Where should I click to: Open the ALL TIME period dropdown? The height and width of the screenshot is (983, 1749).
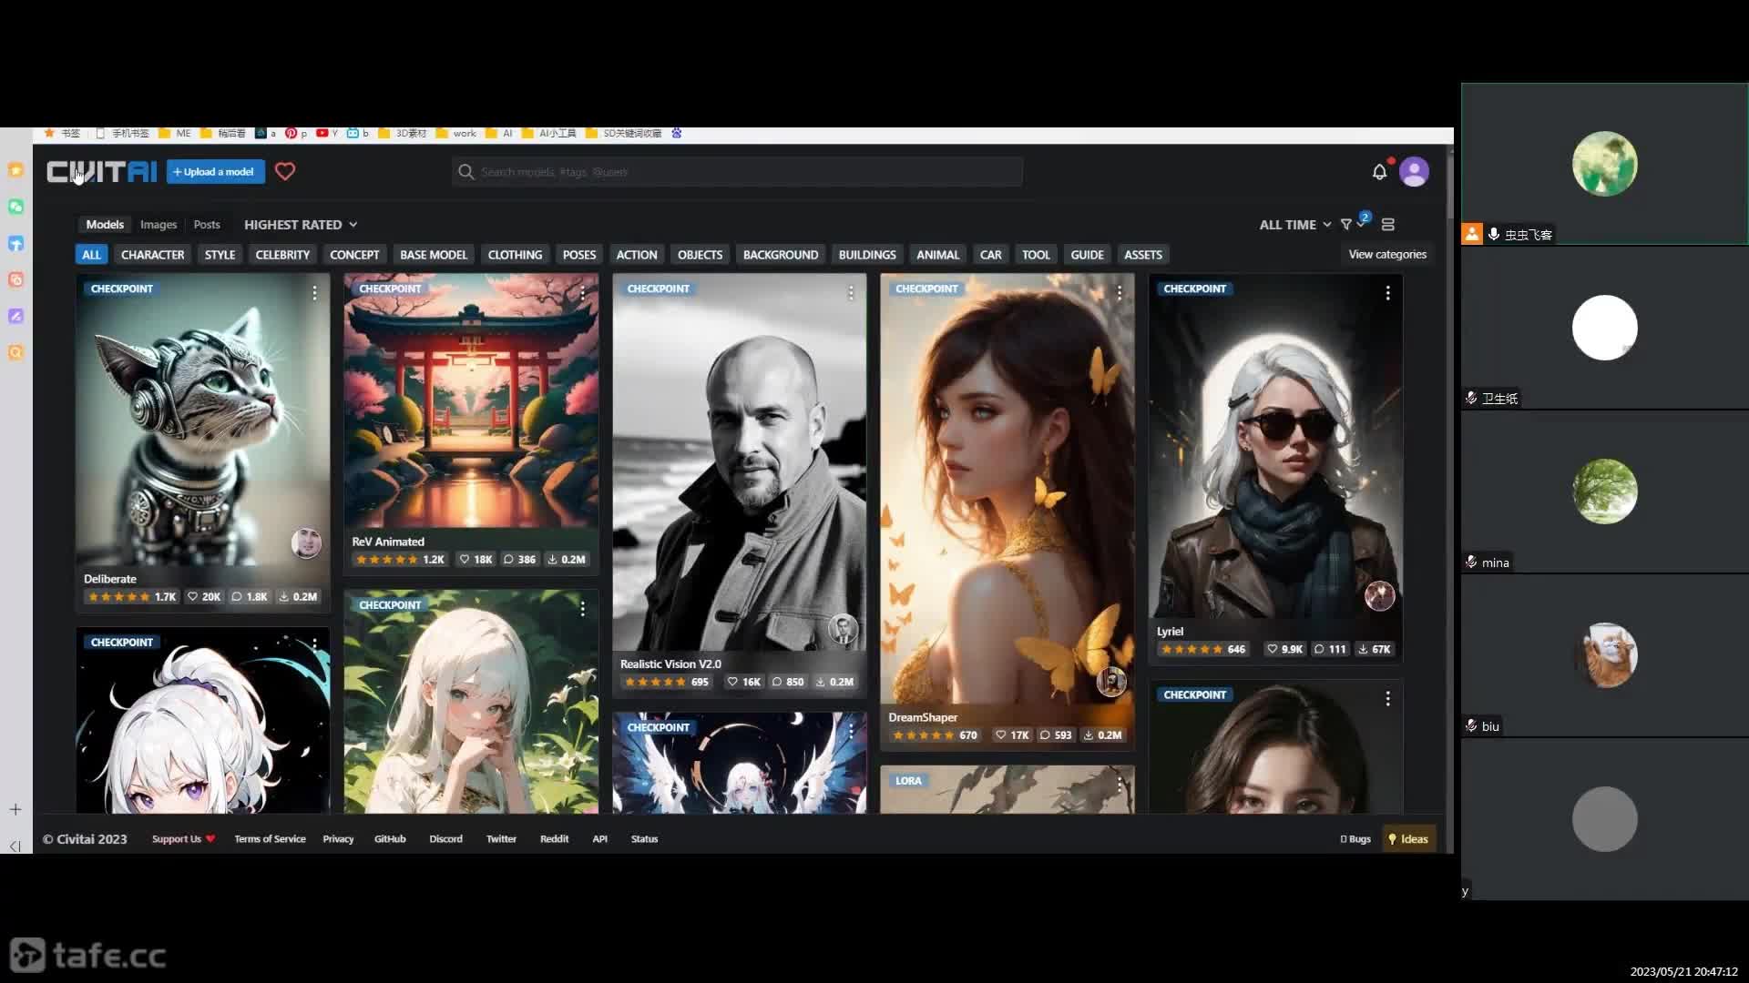(x=1294, y=225)
